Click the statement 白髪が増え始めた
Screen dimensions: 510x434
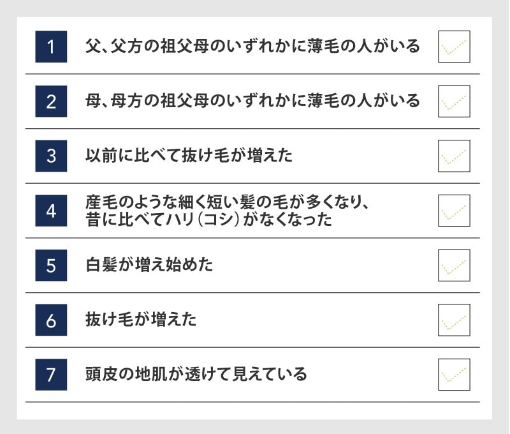click(x=149, y=265)
